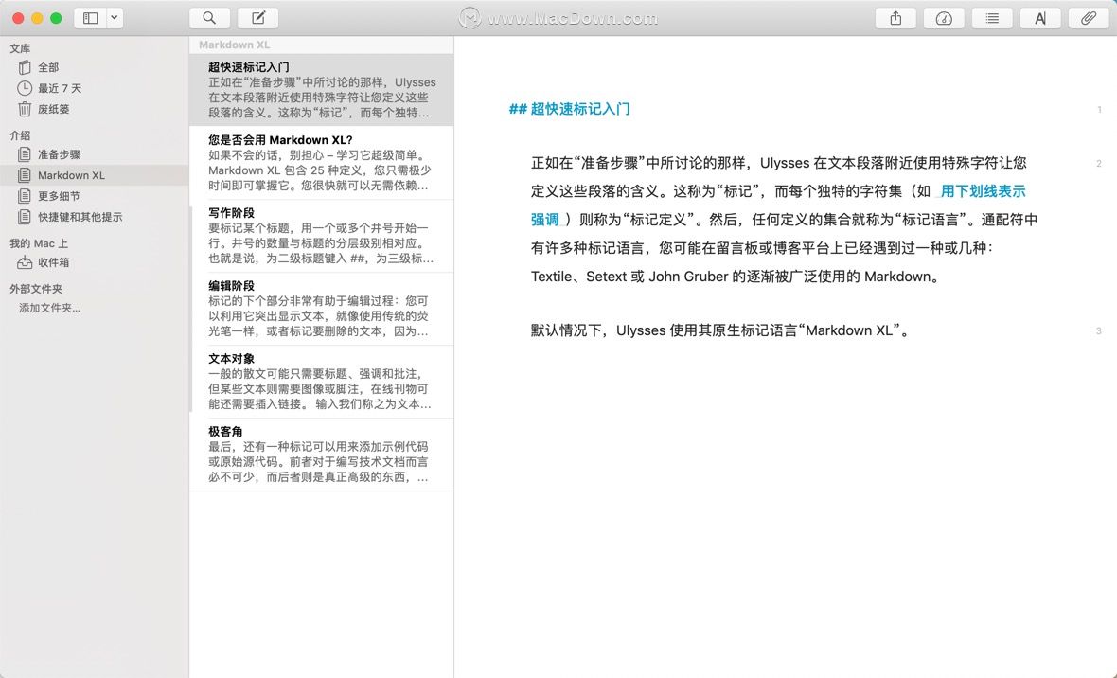The image size is (1117, 678).
Task: Open the layout options dropdown chevron
Action: pyautogui.click(x=115, y=18)
